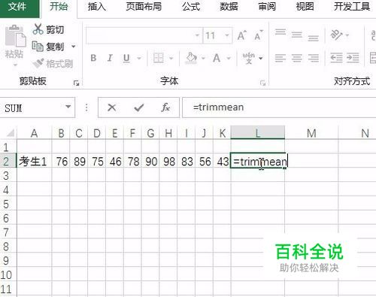The height and width of the screenshot is (297, 376).
Task: Click cell with value 46
Action: (115, 161)
